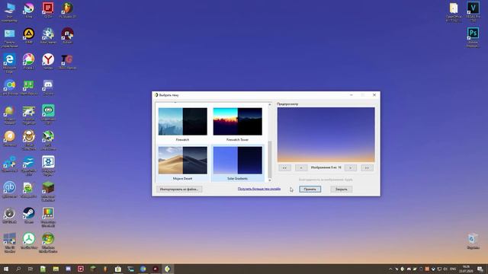Select the Picasa 3 desktop shortcut
488x274 pixels.
point(29,61)
